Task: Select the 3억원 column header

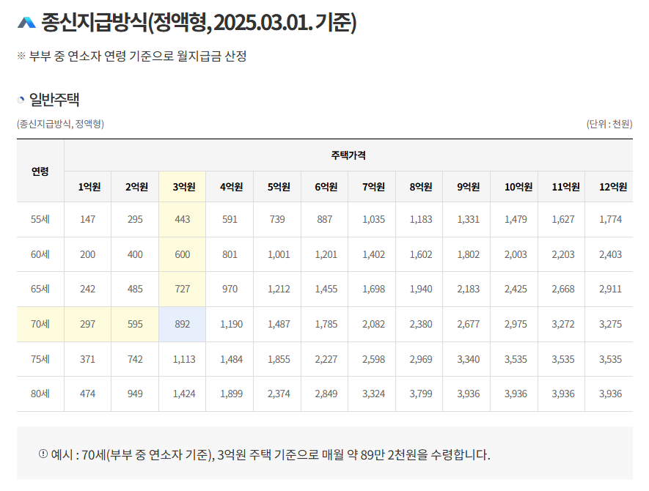Action: pos(183,186)
